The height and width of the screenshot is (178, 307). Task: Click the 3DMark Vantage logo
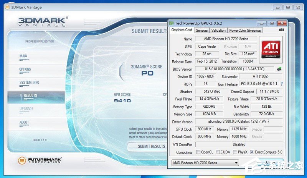point(43,21)
